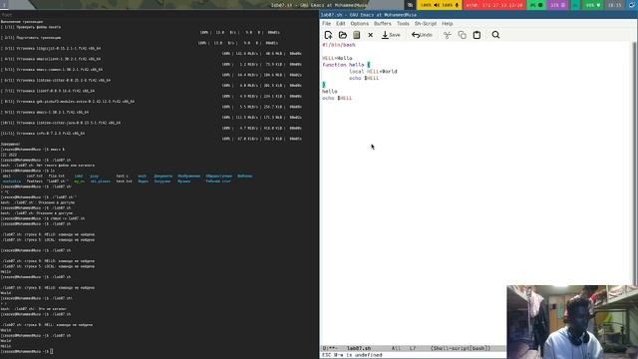This screenshot has height=359, width=638.
Task: Click the red ether network address block
Action: coord(494,5)
